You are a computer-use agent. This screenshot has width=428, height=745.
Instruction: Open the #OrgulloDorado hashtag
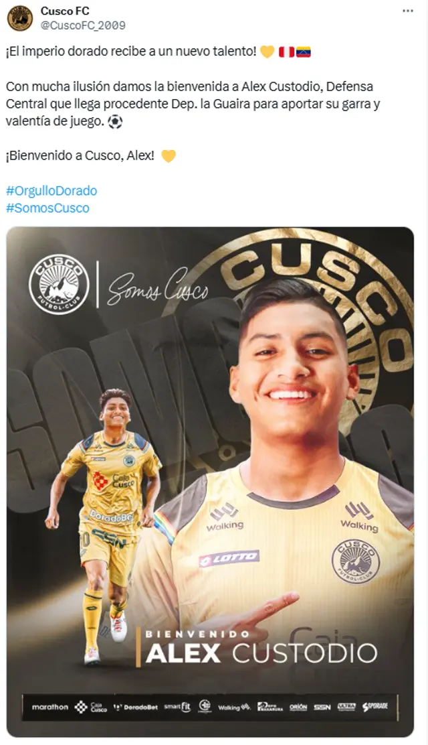[51, 190]
